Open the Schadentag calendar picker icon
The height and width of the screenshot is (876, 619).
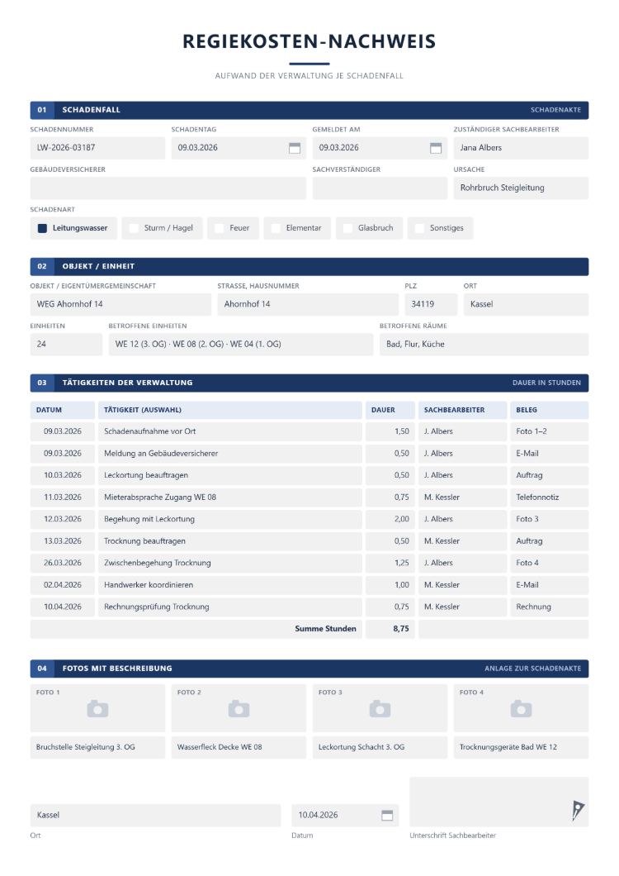294,148
